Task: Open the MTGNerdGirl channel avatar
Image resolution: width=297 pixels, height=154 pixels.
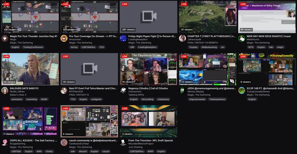Action: click(x=64, y=91)
